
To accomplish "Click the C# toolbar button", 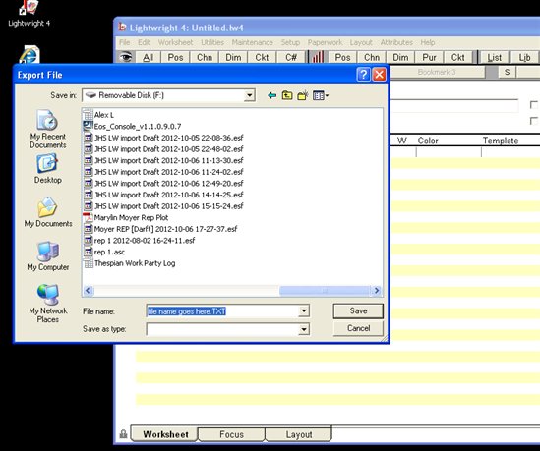I will (x=291, y=57).
